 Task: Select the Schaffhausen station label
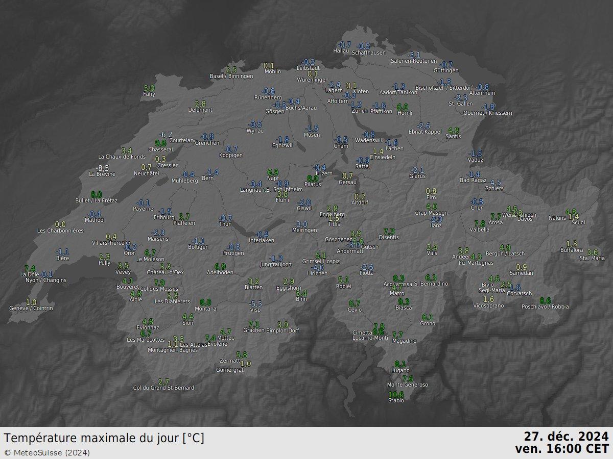(x=368, y=53)
